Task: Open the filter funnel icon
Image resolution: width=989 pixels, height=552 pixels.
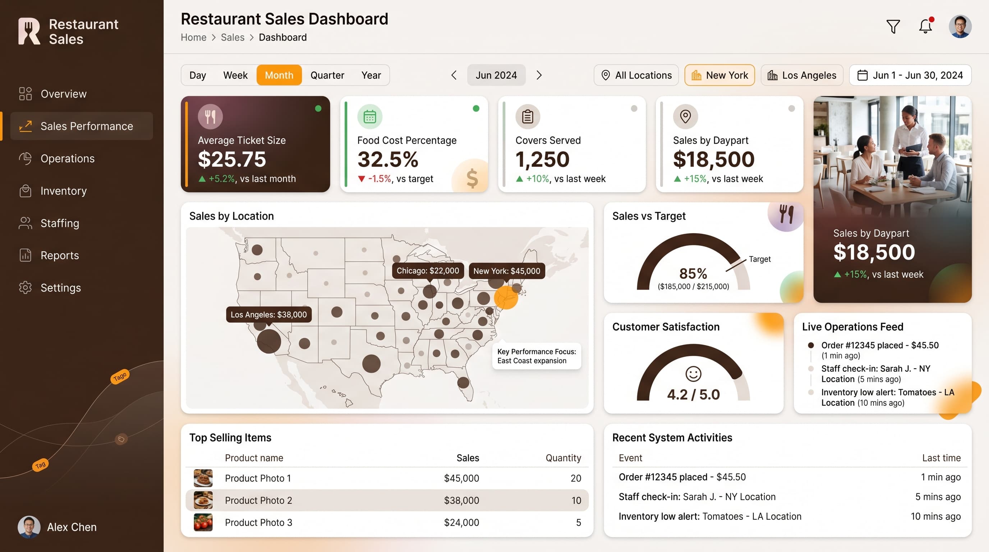Action: point(893,27)
